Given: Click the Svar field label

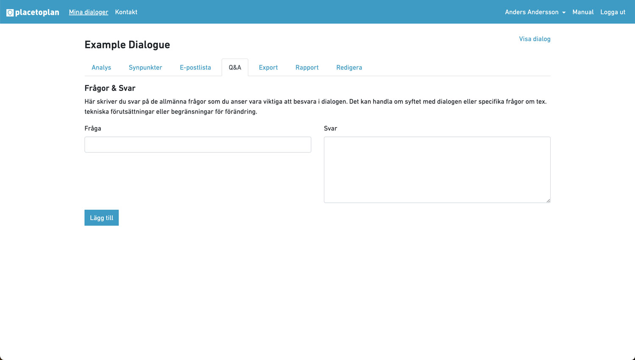Looking at the screenshot, I should tap(330, 128).
